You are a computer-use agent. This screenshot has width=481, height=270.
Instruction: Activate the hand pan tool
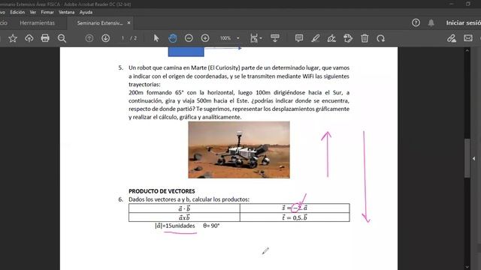click(x=173, y=38)
